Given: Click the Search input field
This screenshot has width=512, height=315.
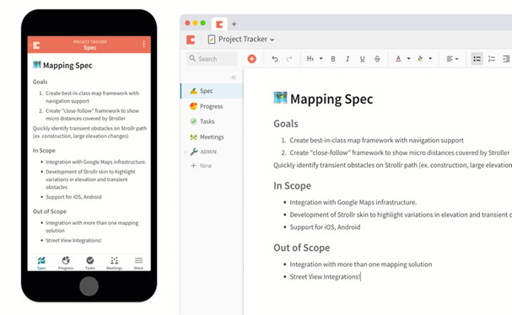Looking at the screenshot, I should pos(212,59).
